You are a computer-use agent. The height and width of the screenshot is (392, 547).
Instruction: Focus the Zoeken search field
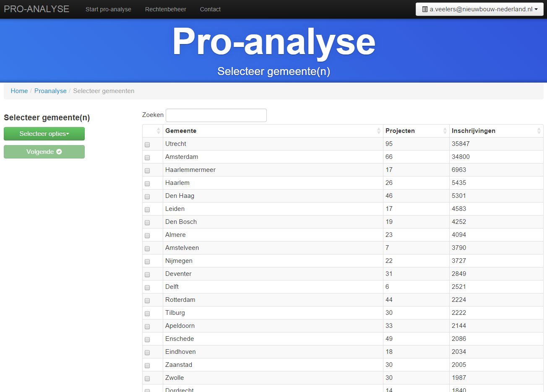(x=216, y=115)
